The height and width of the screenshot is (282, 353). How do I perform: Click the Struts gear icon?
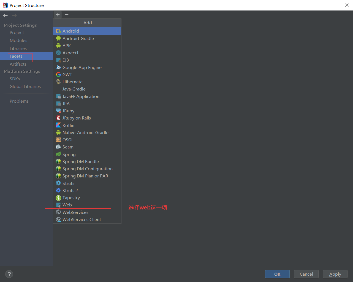pos(58,183)
